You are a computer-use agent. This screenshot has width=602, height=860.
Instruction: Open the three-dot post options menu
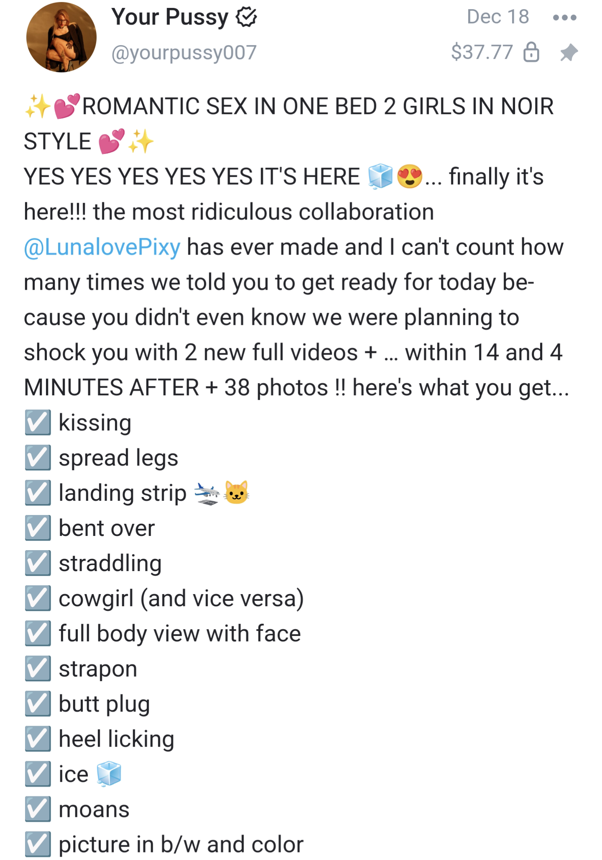tap(564, 18)
